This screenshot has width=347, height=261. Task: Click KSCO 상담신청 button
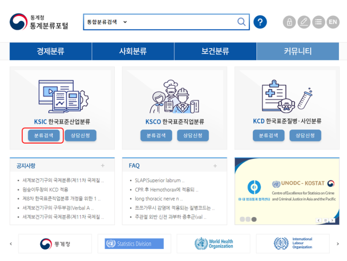pyautogui.click(x=193, y=135)
